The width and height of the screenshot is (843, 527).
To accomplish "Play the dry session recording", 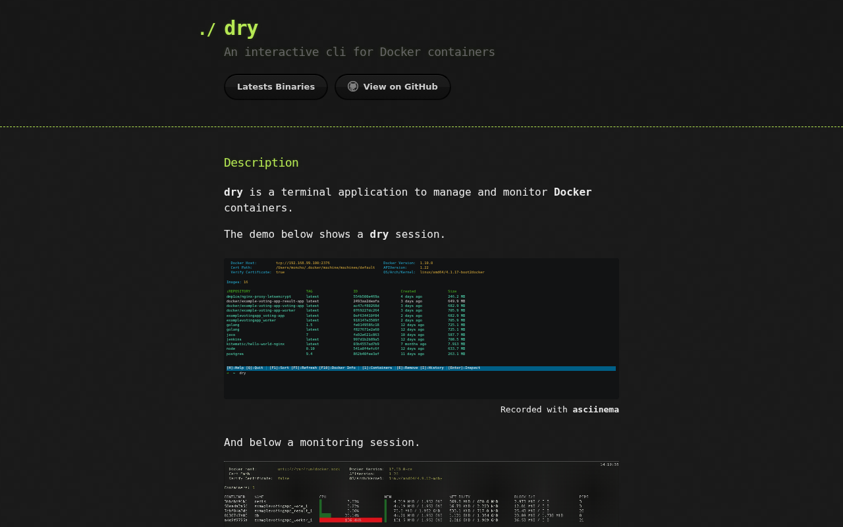I will [421, 328].
